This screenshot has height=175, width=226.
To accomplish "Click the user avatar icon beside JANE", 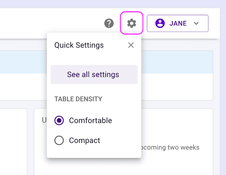I will pyautogui.click(x=160, y=23).
